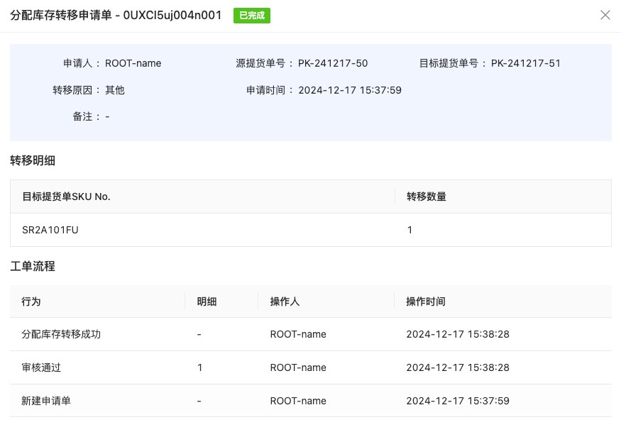Click the 目标提货单SKU No. column header
The height and width of the screenshot is (432, 621).
pos(66,196)
